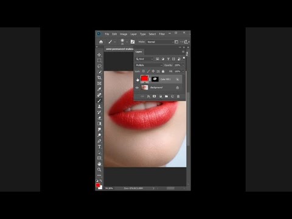This screenshot has width=292, height=219.
Task: Toggle lock image pixels brush icon
Action: click(148, 71)
